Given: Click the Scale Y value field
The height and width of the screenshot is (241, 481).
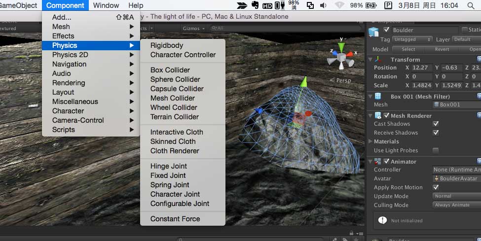Looking at the screenshot, I should [x=451, y=85].
